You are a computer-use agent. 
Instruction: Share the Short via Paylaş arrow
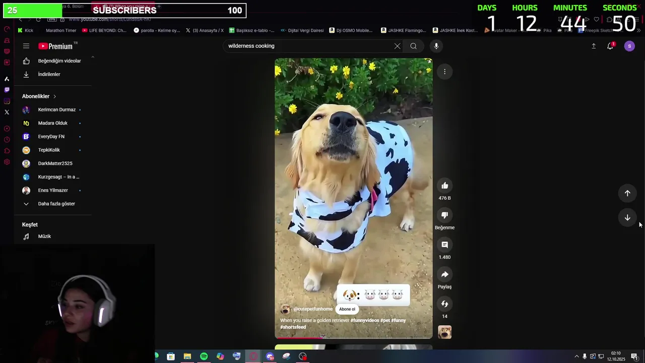[x=444, y=274]
